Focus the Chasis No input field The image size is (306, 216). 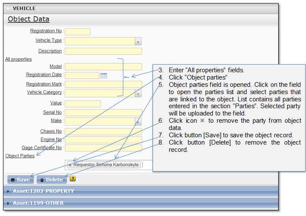(x=103, y=132)
